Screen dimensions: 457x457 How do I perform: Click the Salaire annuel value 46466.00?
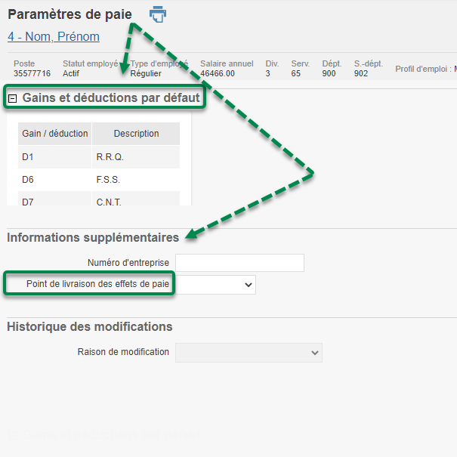218,73
